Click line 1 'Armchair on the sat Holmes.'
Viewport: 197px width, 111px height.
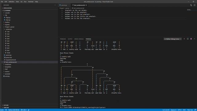76,10
